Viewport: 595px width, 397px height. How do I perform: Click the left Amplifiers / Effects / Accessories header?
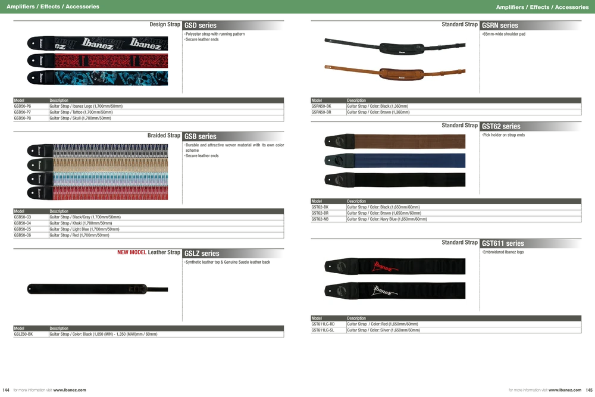[x=53, y=7]
